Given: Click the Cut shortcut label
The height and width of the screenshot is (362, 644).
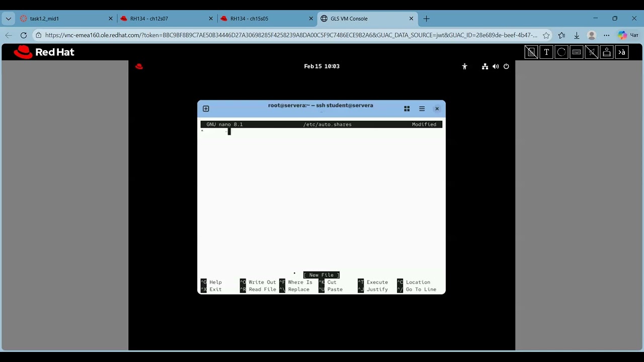Looking at the screenshot, I should [332, 282].
